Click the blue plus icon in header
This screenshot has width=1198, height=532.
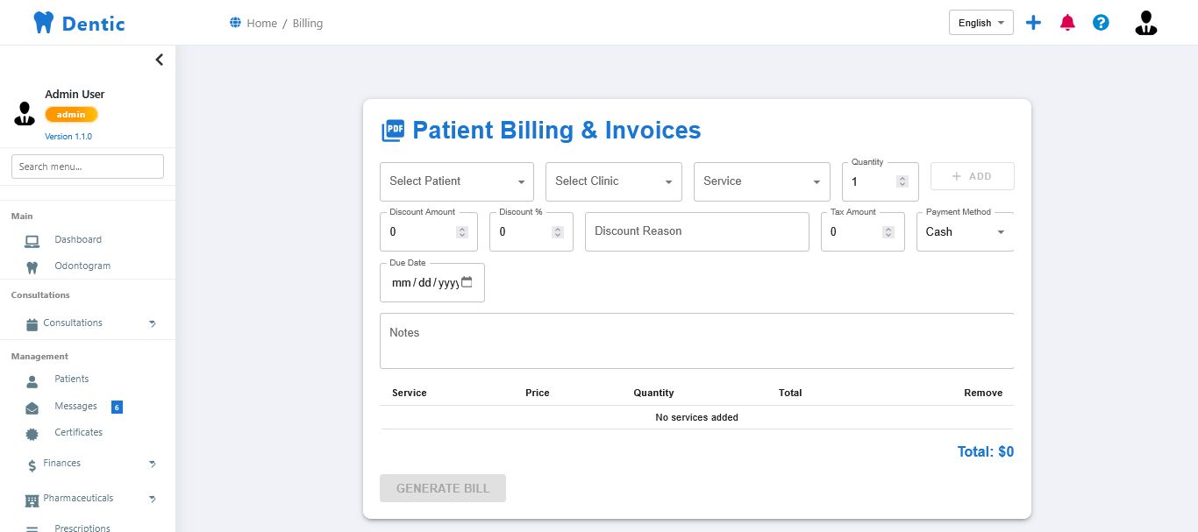(x=1033, y=23)
